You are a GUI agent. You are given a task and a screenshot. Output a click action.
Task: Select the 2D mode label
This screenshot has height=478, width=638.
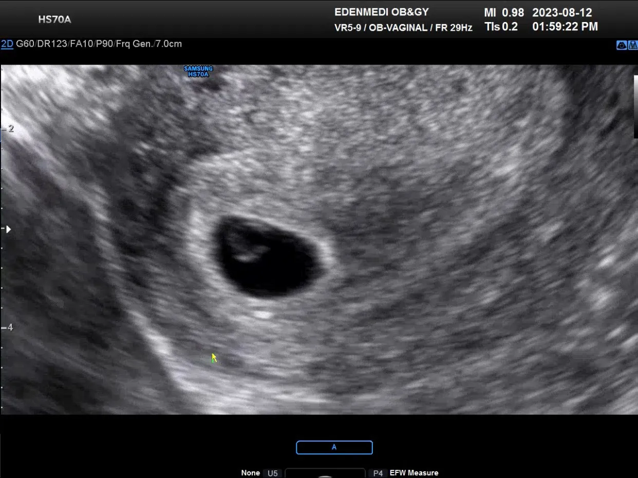(7, 44)
